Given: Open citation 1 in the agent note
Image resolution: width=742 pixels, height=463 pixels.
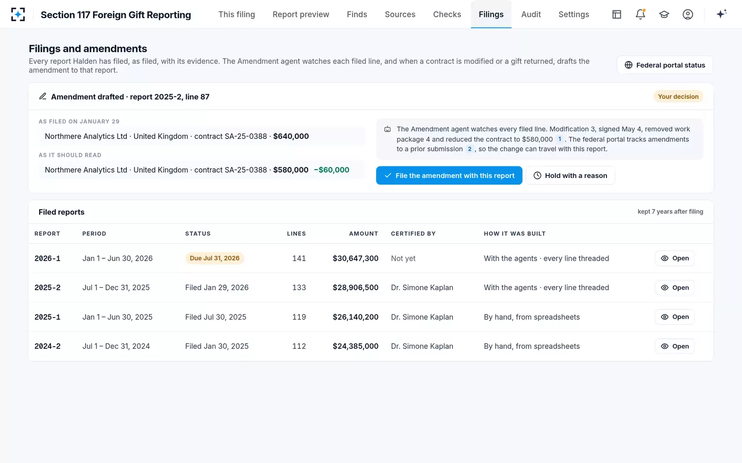Looking at the screenshot, I should pyautogui.click(x=560, y=139).
